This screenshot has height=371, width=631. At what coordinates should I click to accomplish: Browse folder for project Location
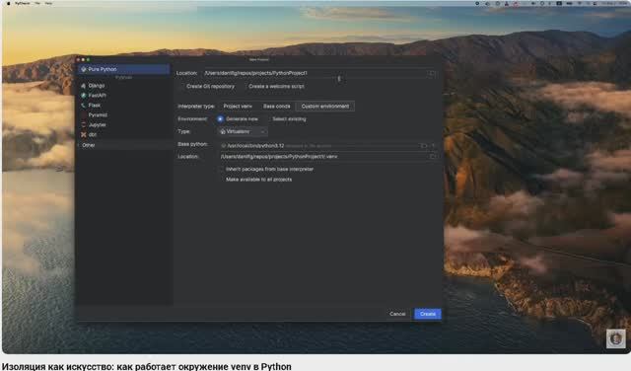pos(432,73)
